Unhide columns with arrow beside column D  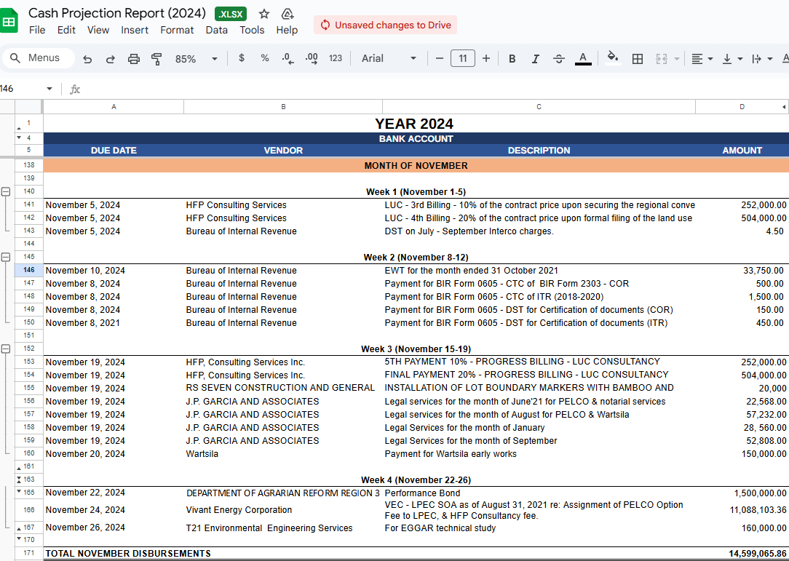tap(784, 107)
